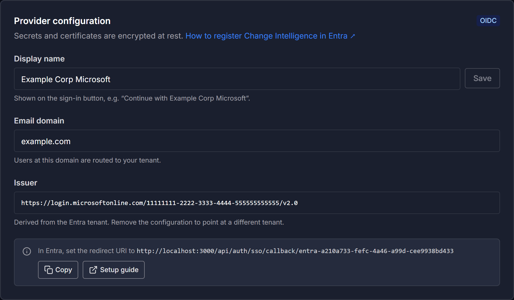Click 'Users at this domain are routed' hint
The height and width of the screenshot is (300, 514).
click(87, 160)
